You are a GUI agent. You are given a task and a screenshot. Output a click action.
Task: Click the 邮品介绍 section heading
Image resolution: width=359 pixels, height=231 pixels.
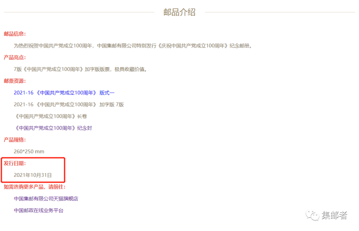click(179, 12)
